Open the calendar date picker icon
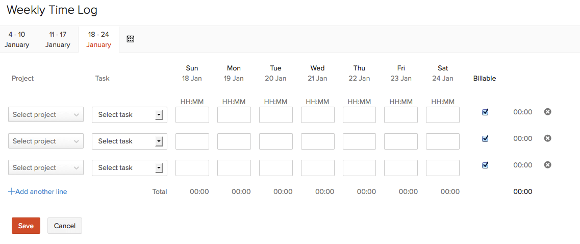 click(x=130, y=39)
